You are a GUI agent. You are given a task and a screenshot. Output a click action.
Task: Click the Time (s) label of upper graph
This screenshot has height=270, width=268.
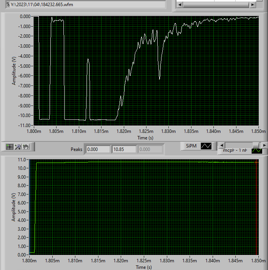(x=145, y=138)
